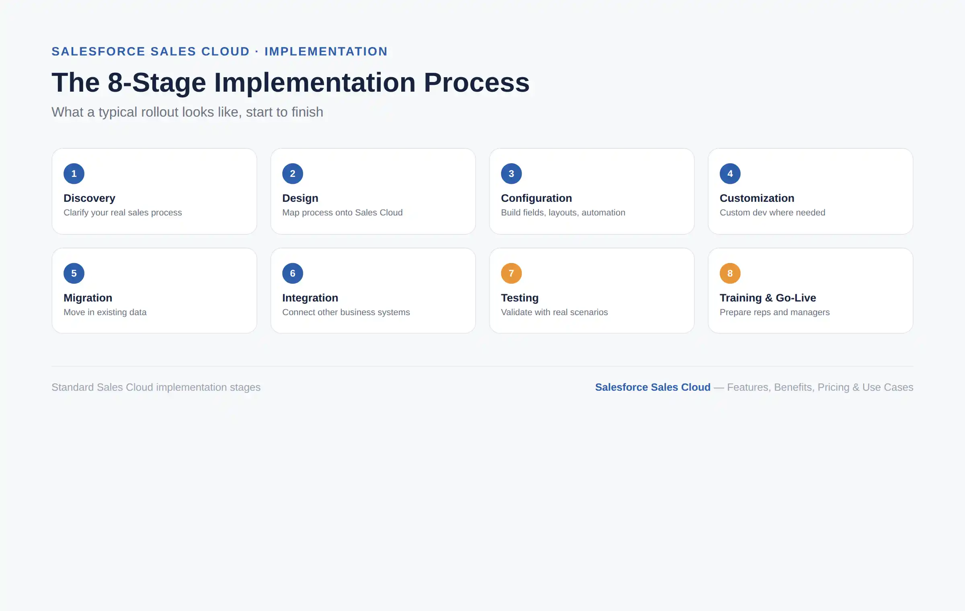
Task: Click 'Clarify your real sales process' text
Action: (123, 213)
